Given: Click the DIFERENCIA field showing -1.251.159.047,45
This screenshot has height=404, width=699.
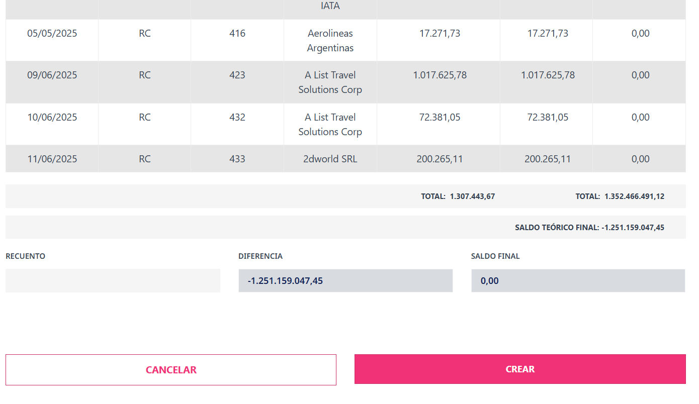Looking at the screenshot, I should point(345,280).
